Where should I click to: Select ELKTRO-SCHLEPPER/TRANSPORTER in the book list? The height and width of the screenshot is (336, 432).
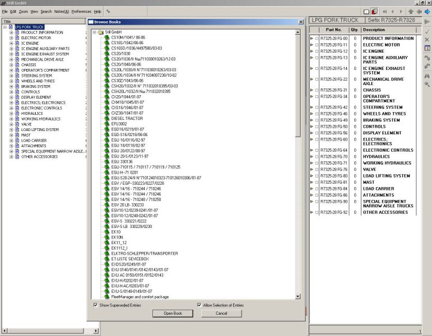point(145,253)
